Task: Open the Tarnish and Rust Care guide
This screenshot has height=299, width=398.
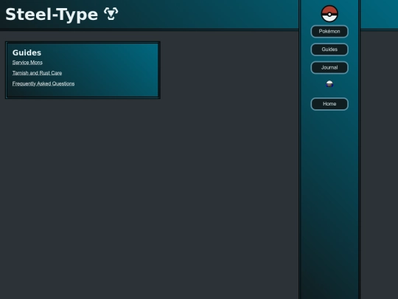Action: tap(37, 73)
